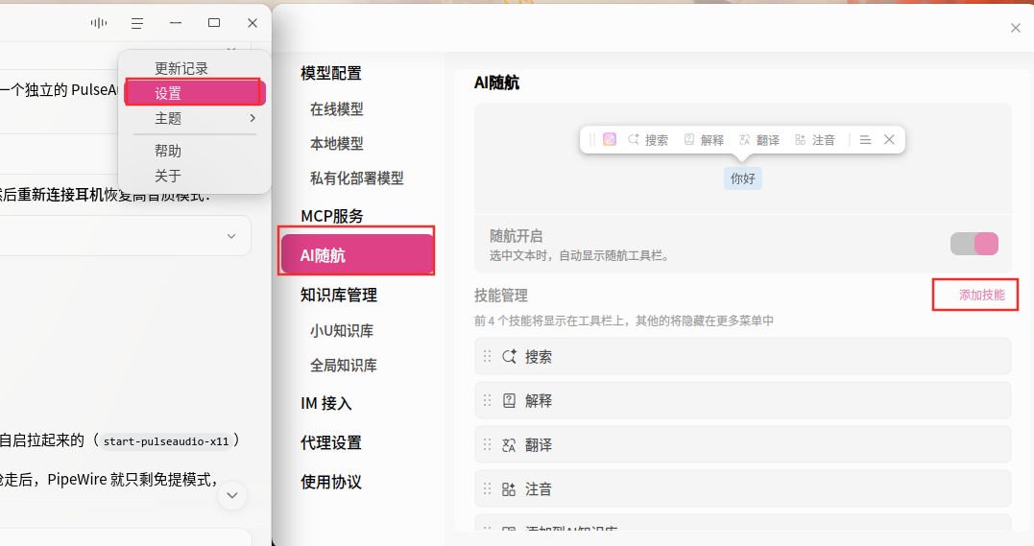The width and height of the screenshot is (1034, 546).
Task: Expand the 主题 submenu arrow
Action: [x=252, y=118]
